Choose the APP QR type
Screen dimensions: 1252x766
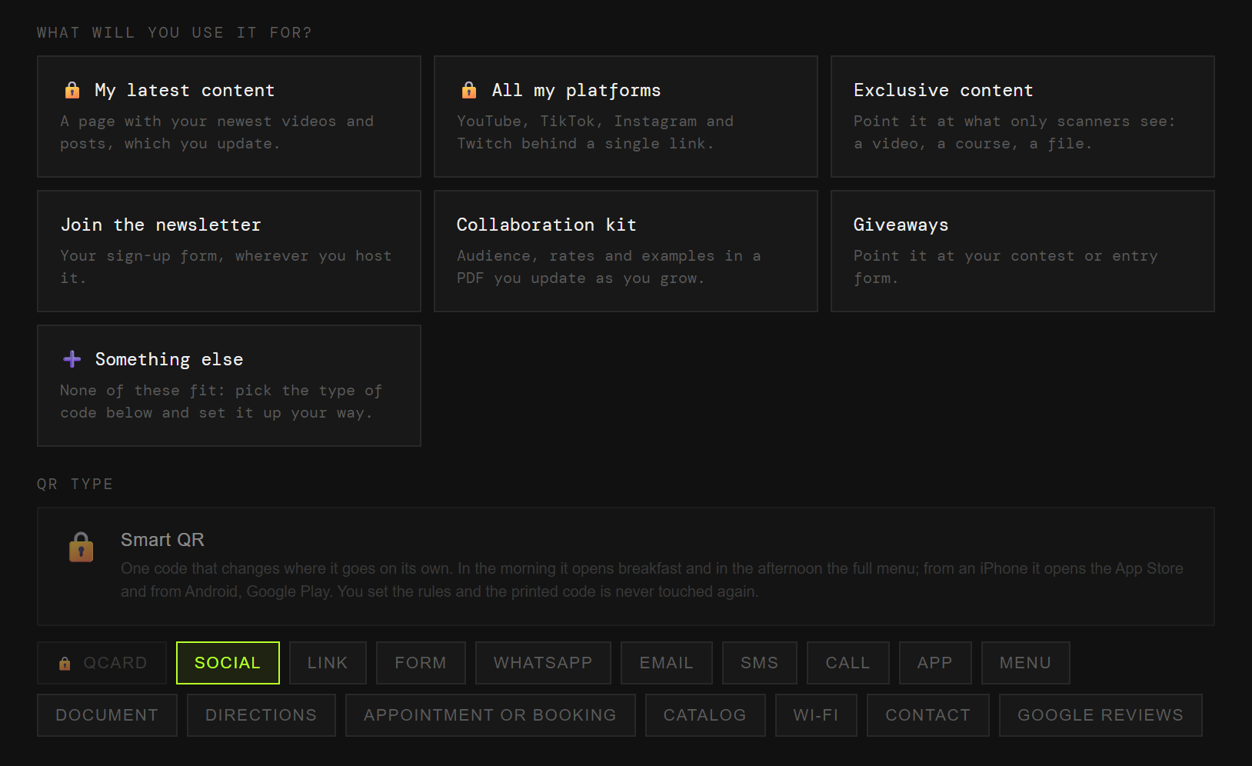tap(935, 663)
